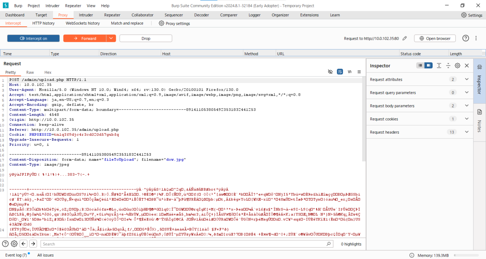Screen dimensions: 486x259
Task: Open the Help menu
Action: [x=105, y=6]
